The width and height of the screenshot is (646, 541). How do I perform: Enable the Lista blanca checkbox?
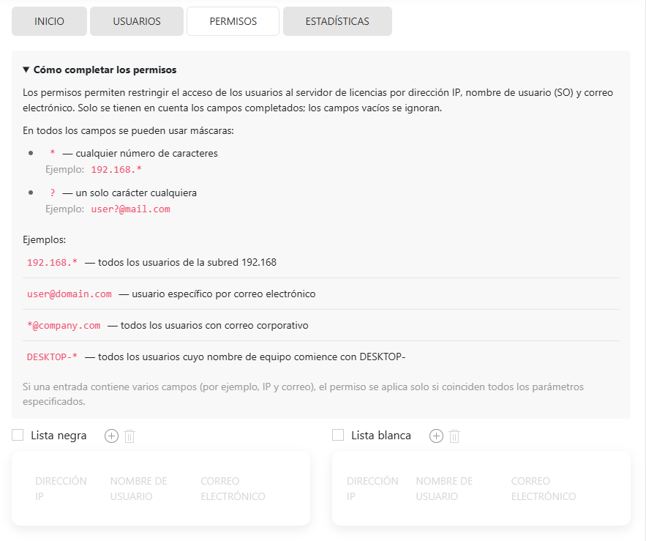[338, 436]
